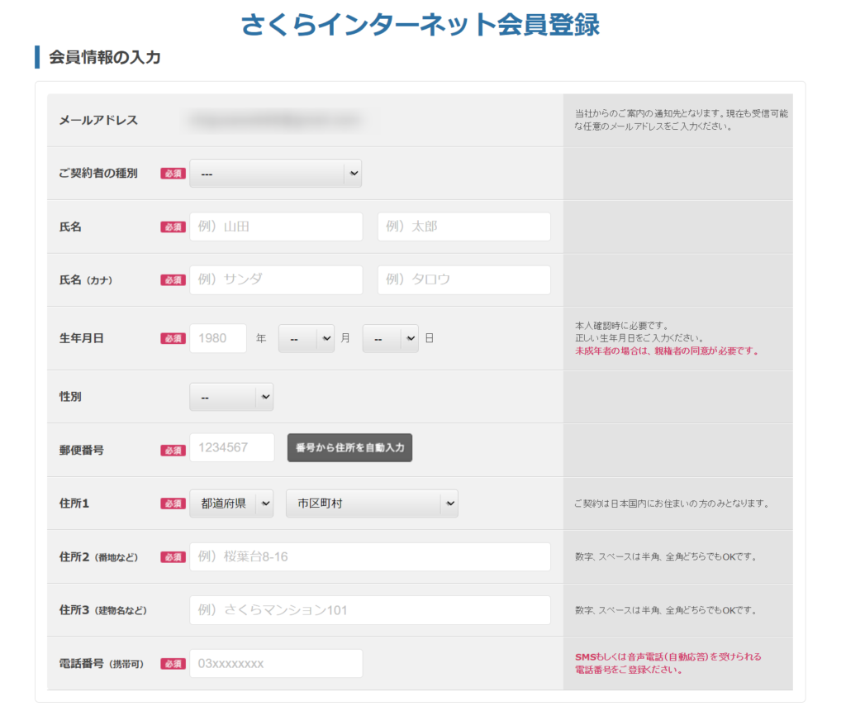Open the birth month (月) dropdown
The image size is (846, 716).
[x=307, y=338]
